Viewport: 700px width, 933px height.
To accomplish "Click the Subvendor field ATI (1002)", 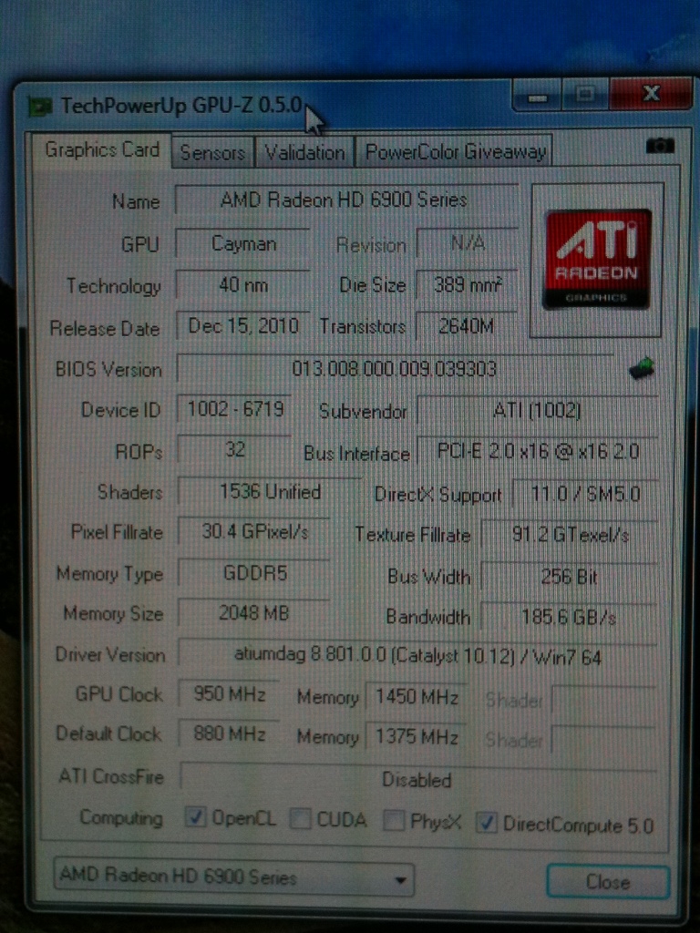I will pyautogui.click(x=537, y=411).
